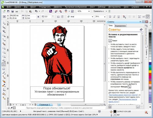Select the Freehand curve tool
153x118 pixels.
coord(4,40)
